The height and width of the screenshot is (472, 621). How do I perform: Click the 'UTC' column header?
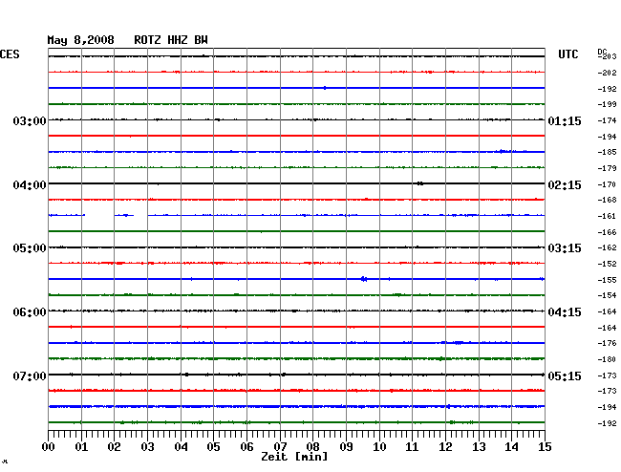pyautogui.click(x=567, y=54)
